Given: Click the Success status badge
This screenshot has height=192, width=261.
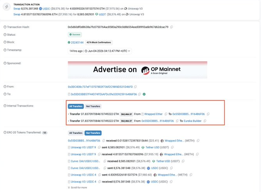Looking at the screenshot, I should (x=75, y=35).
